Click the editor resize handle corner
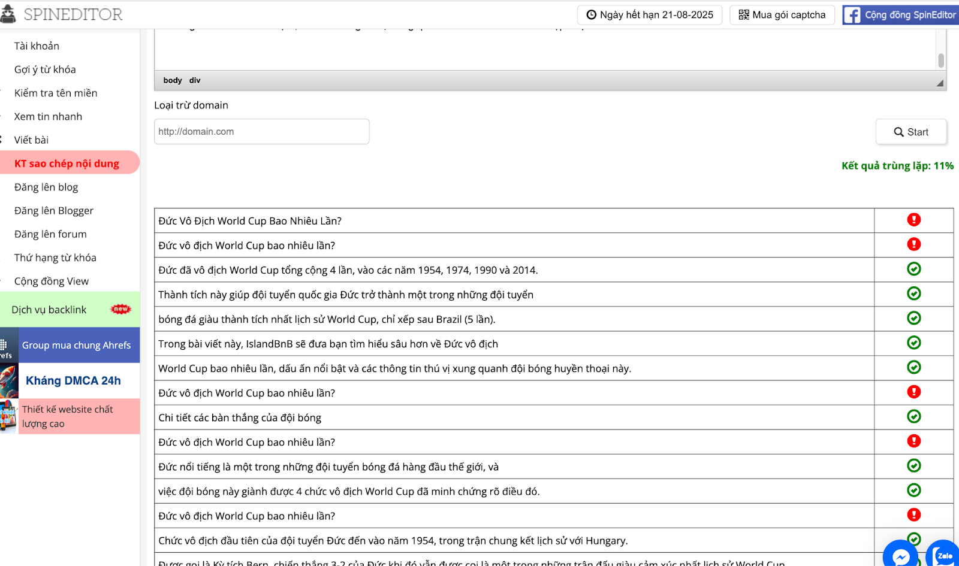 940,83
